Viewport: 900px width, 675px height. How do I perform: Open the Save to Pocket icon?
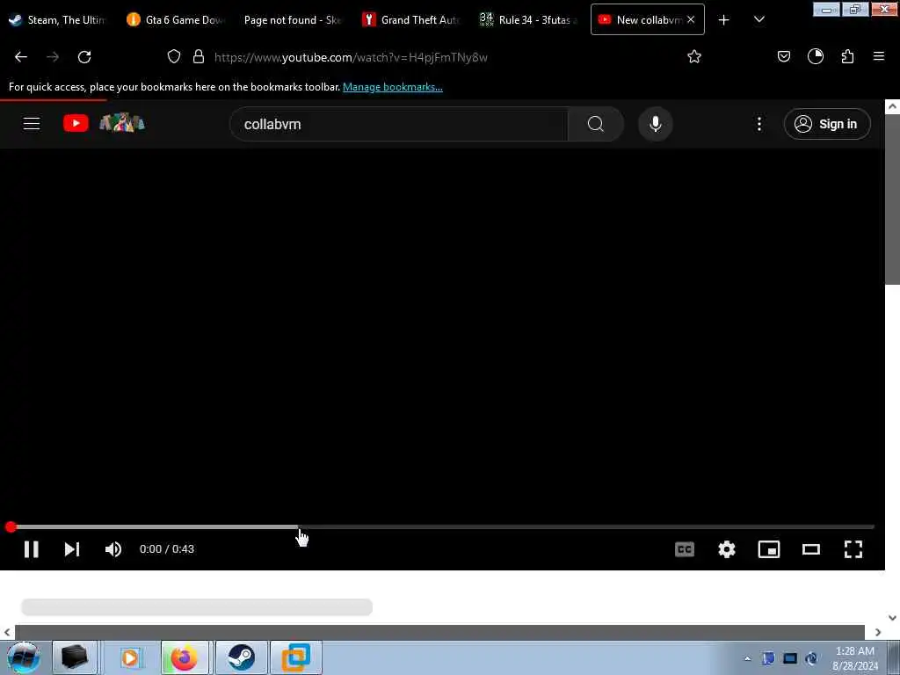[x=784, y=56]
